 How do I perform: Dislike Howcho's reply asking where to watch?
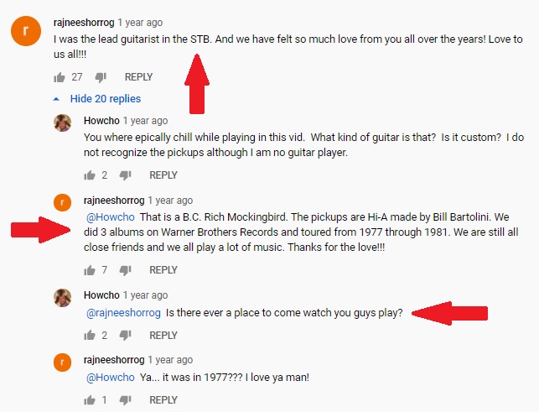[x=125, y=336]
